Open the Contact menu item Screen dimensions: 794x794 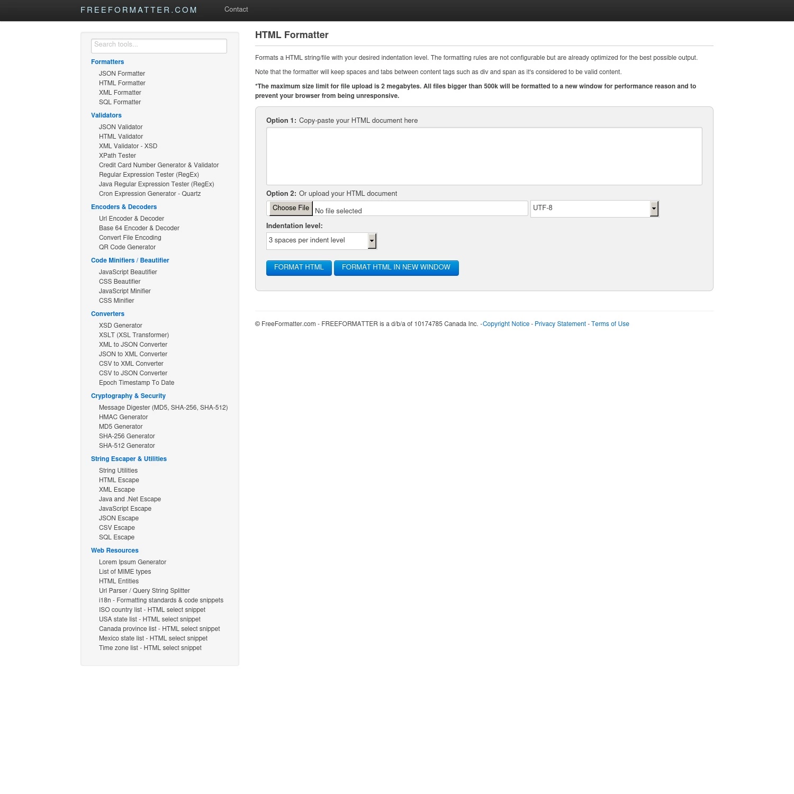tap(236, 10)
